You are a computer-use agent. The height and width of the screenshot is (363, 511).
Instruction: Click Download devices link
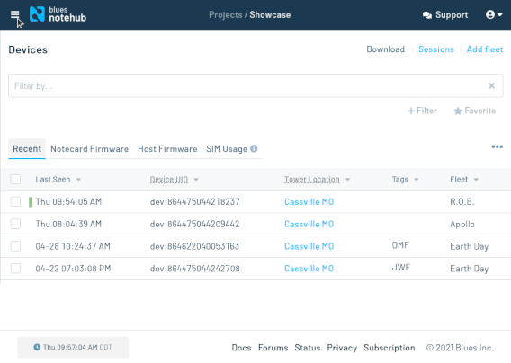coord(386,49)
